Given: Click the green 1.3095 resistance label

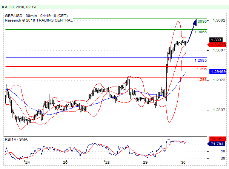Looking at the screenshot, I should coord(202,22).
